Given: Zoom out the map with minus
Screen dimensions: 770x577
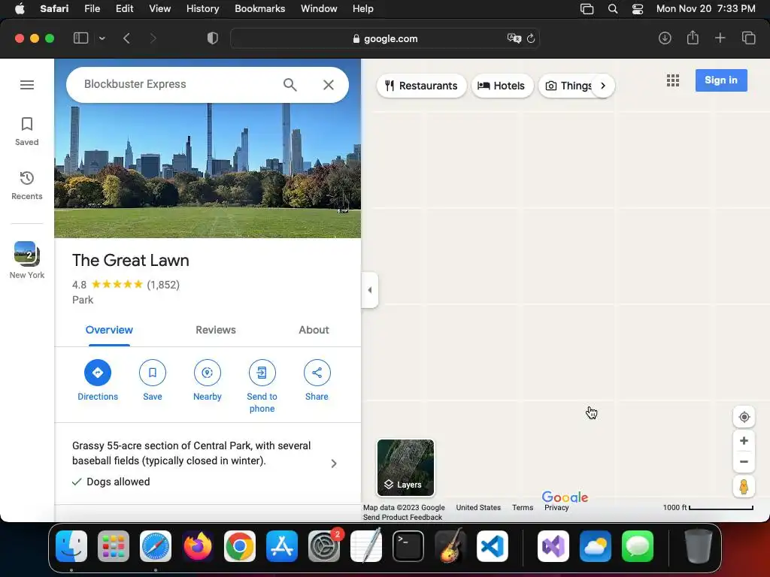Looking at the screenshot, I should (x=744, y=462).
